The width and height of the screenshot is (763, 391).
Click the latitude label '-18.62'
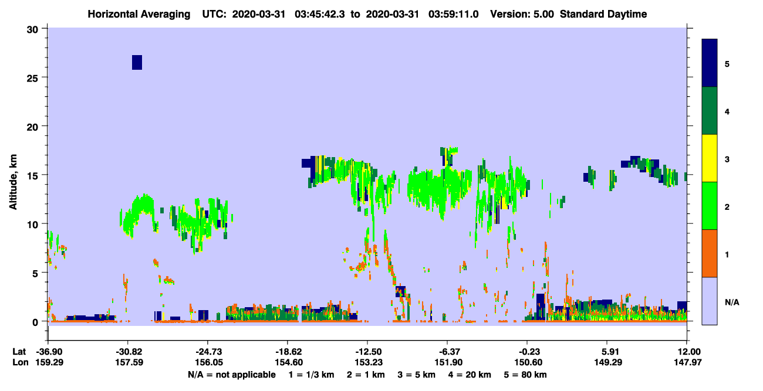pyautogui.click(x=287, y=352)
